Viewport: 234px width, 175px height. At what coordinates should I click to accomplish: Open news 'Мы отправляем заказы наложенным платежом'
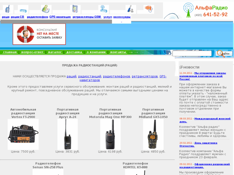click(203, 76)
